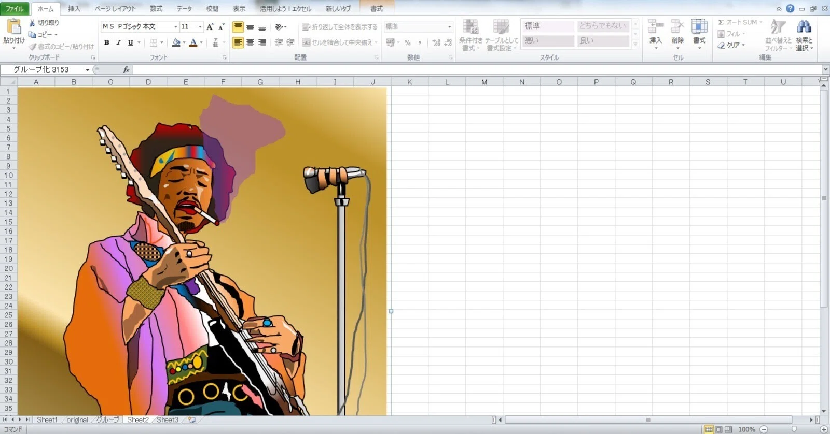This screenshot has width=830, height=434.
Task: Click the Sort & Filter (並べ替えとフィルター) icon
Action: click(778, 27)
